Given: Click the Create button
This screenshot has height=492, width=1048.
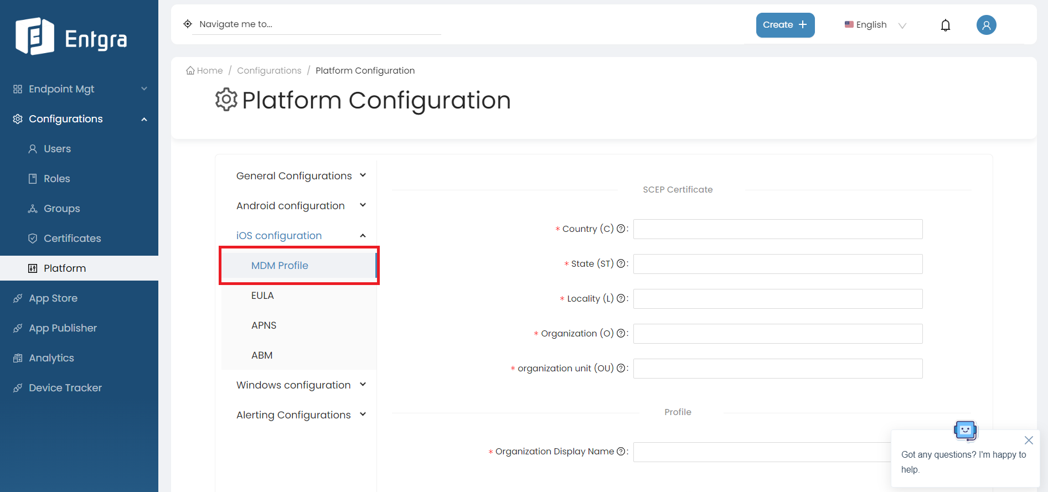Looking at the screenshot, I should click(785, 25).
